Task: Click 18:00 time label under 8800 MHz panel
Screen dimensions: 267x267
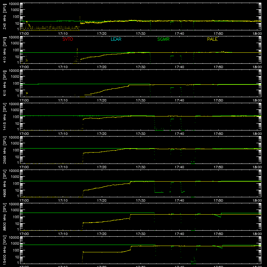Action: [x=257, y=234]
